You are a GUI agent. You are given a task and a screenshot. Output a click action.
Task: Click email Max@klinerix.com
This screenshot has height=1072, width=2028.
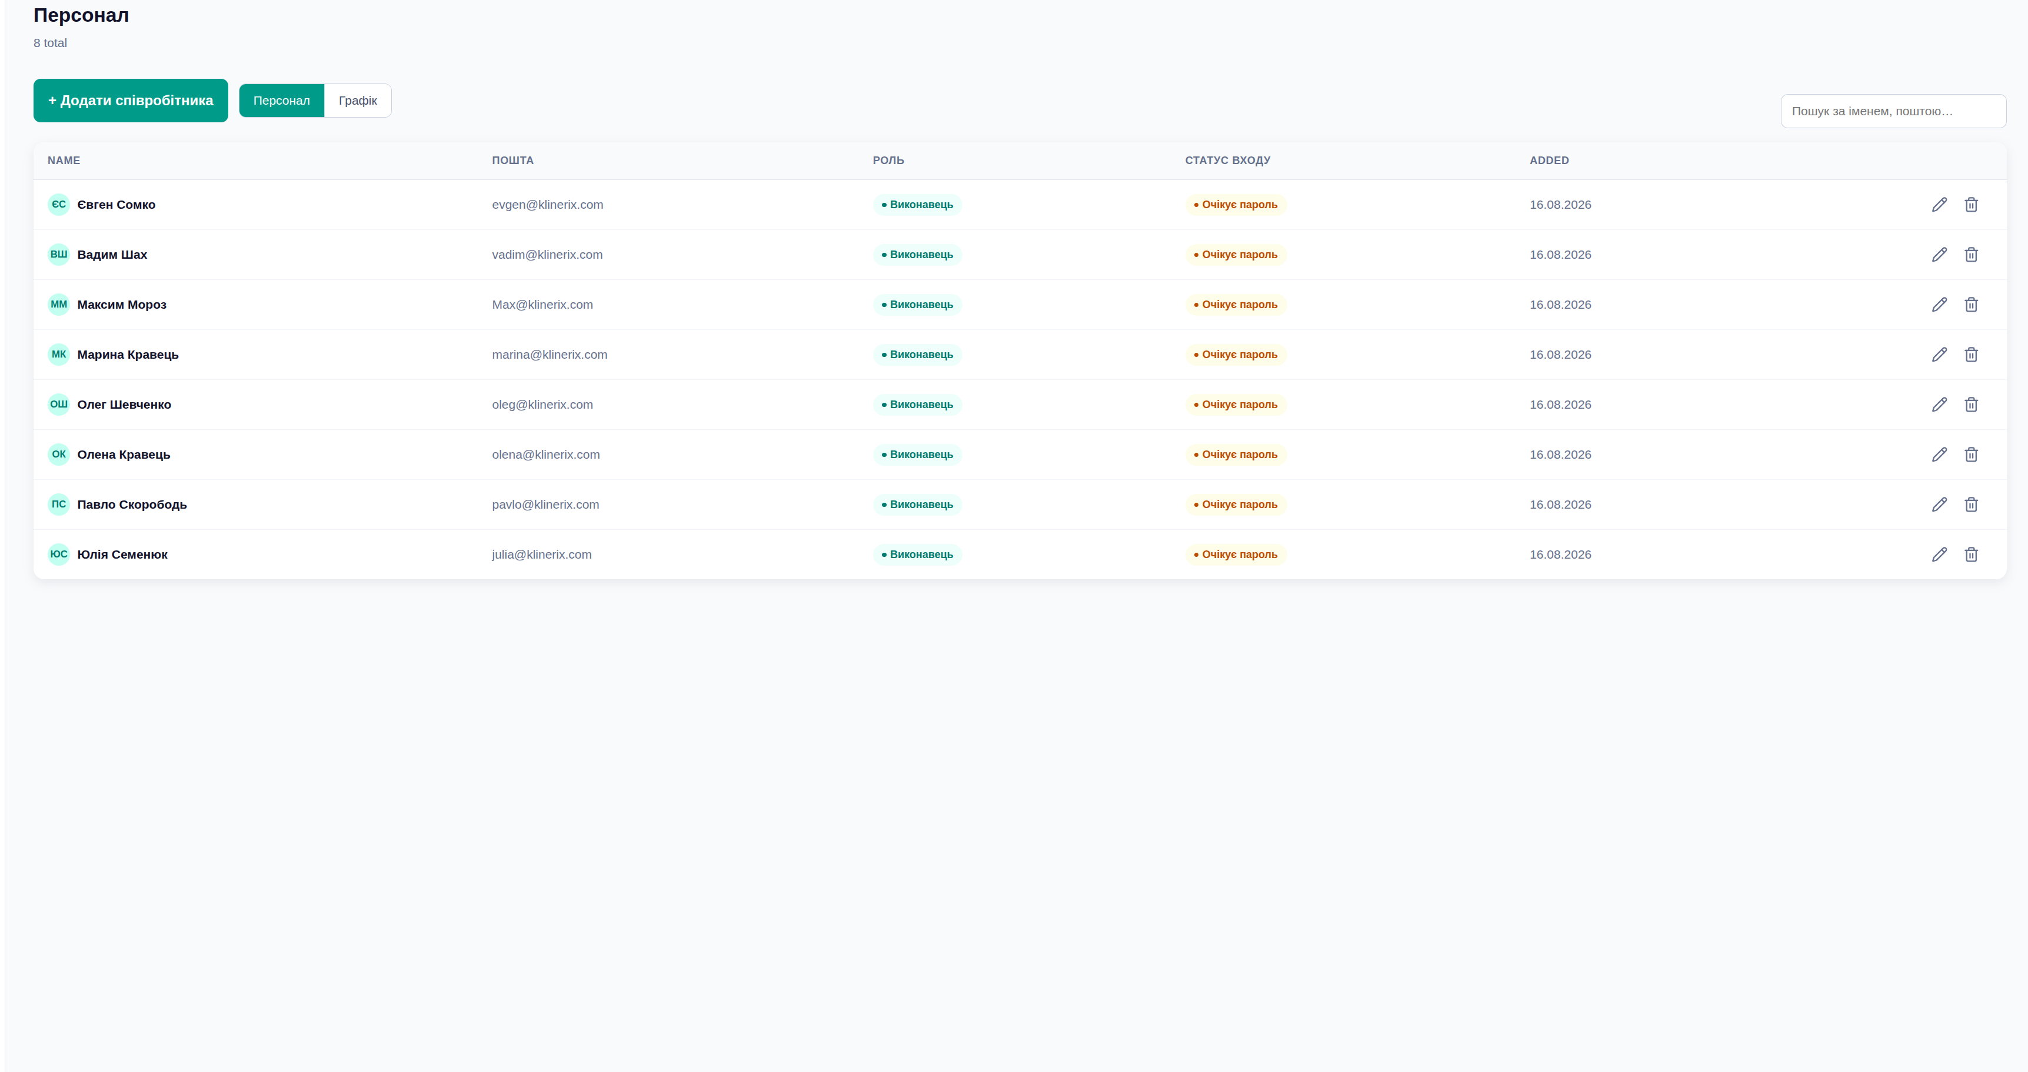point(542,305)
